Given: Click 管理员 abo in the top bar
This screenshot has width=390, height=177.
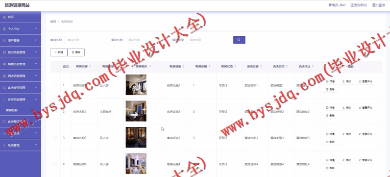Looking at the screenshot, I should pyautogui.click(x=337, y=5).
